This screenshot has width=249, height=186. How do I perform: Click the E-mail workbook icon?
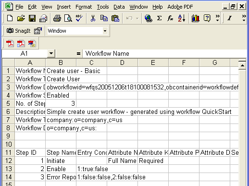point(43,18)
